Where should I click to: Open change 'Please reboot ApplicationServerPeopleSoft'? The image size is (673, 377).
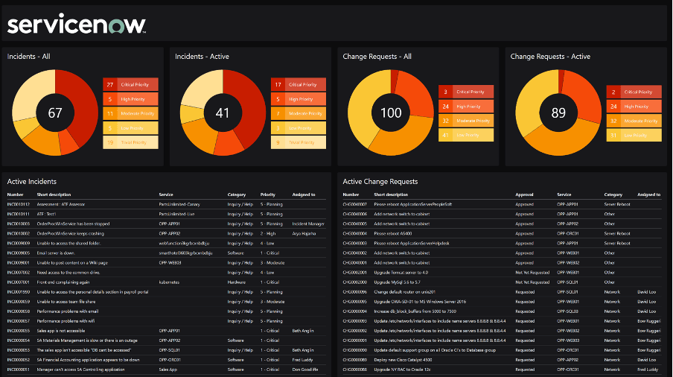point(413,204)
